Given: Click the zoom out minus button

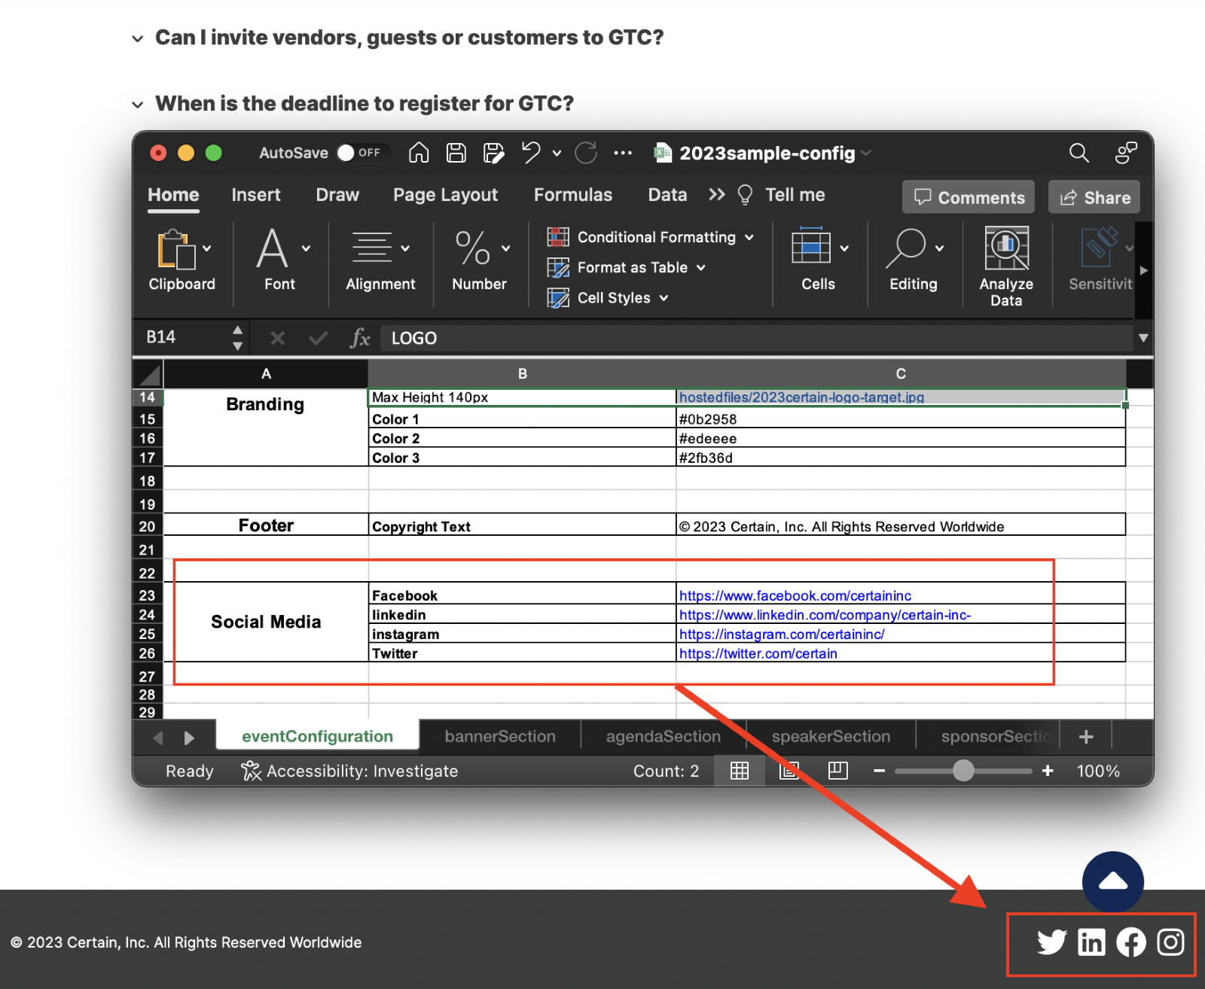Looking at the screenshot, I should tap(879, 771).
